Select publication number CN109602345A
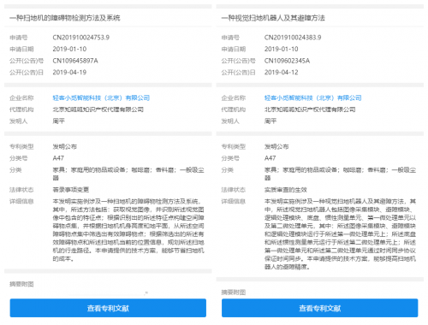Screen dimensions: 428x325 pyautogui.click(x=287, y=61)
